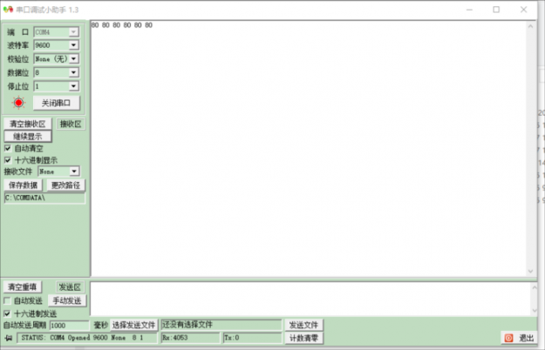The image size is (545, 350).
Task: Toggle the 十六进制显示 checkbox
Action: coord(8,160)
